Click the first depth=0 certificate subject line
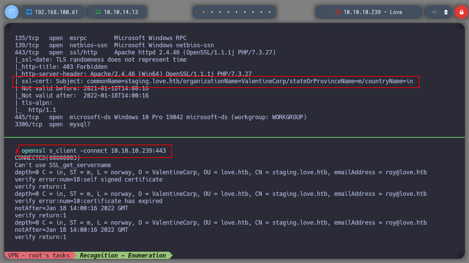 pyautogui.click(x=221, y=172)
